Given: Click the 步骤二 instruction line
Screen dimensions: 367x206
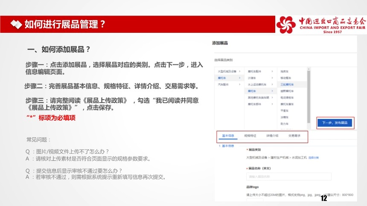Looking at the screenshot, I should click(x=112, y=86).
